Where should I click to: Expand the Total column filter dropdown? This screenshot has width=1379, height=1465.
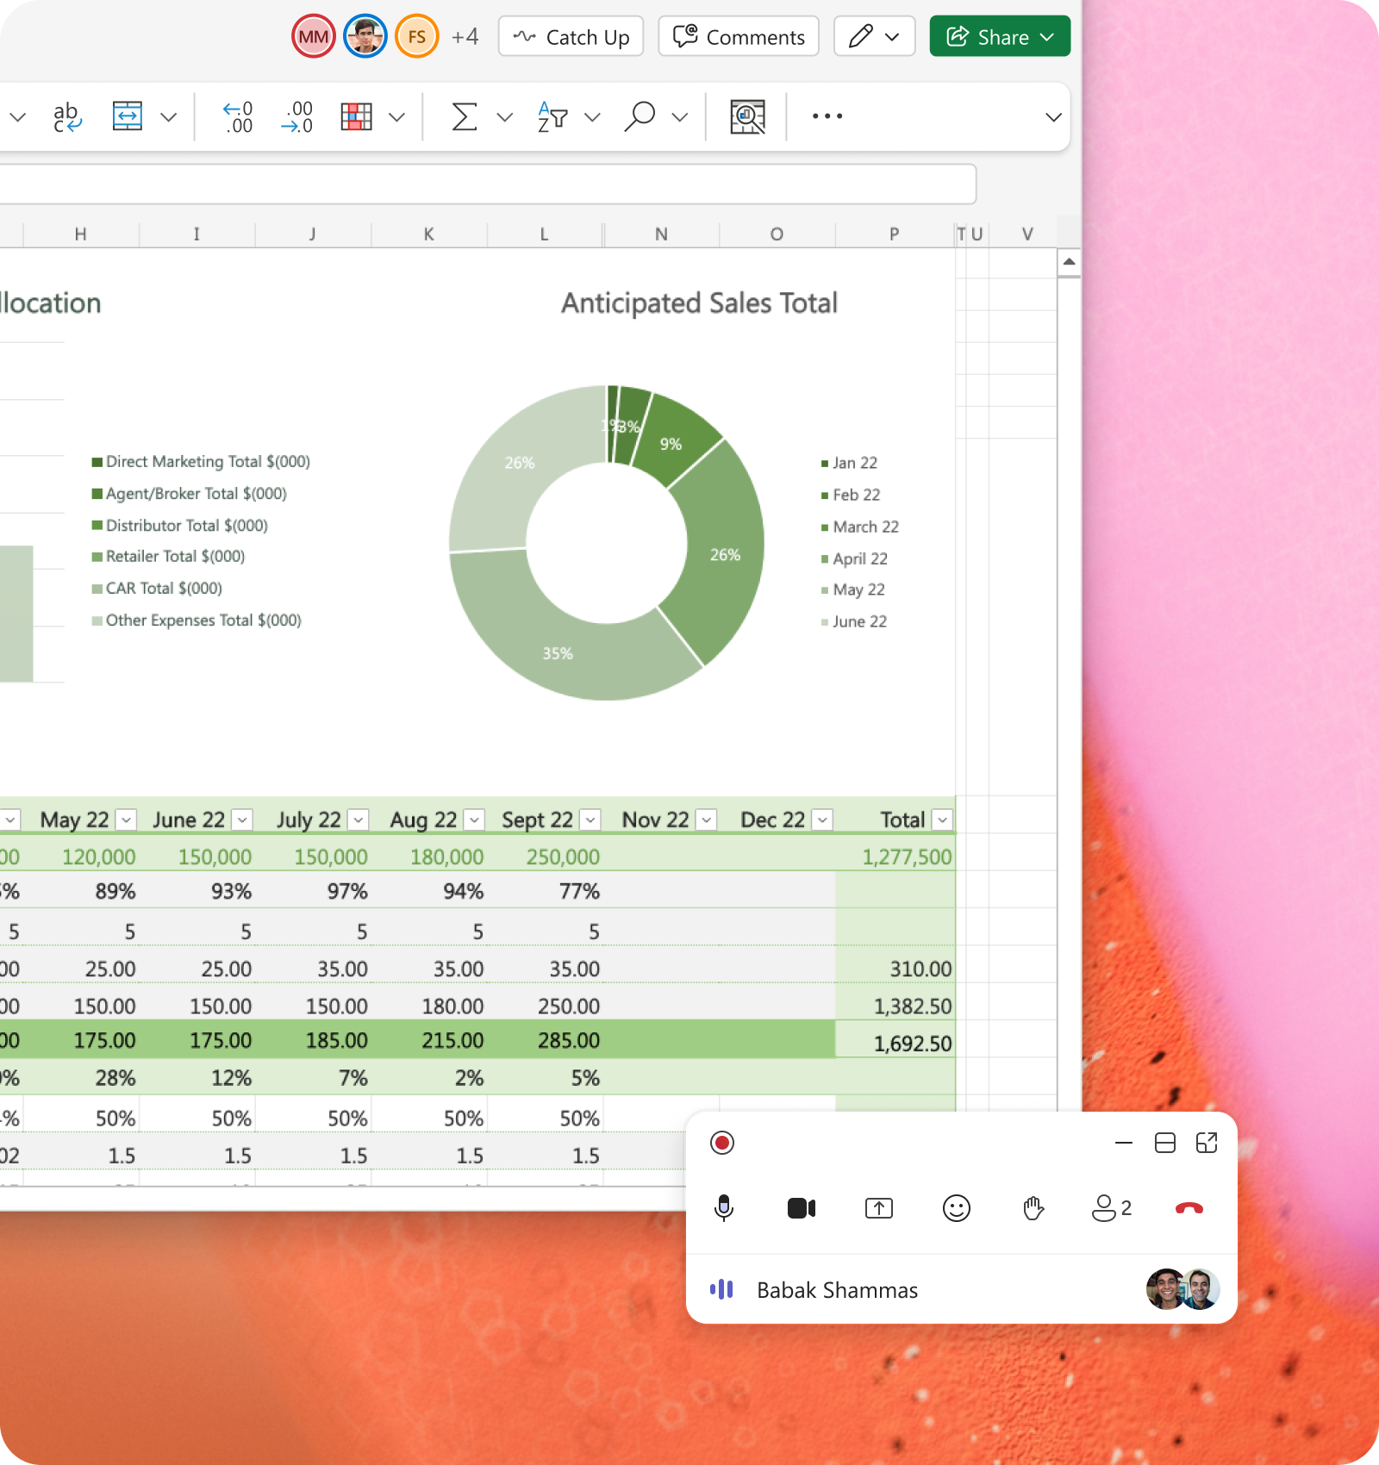click(x=942, y=820)
